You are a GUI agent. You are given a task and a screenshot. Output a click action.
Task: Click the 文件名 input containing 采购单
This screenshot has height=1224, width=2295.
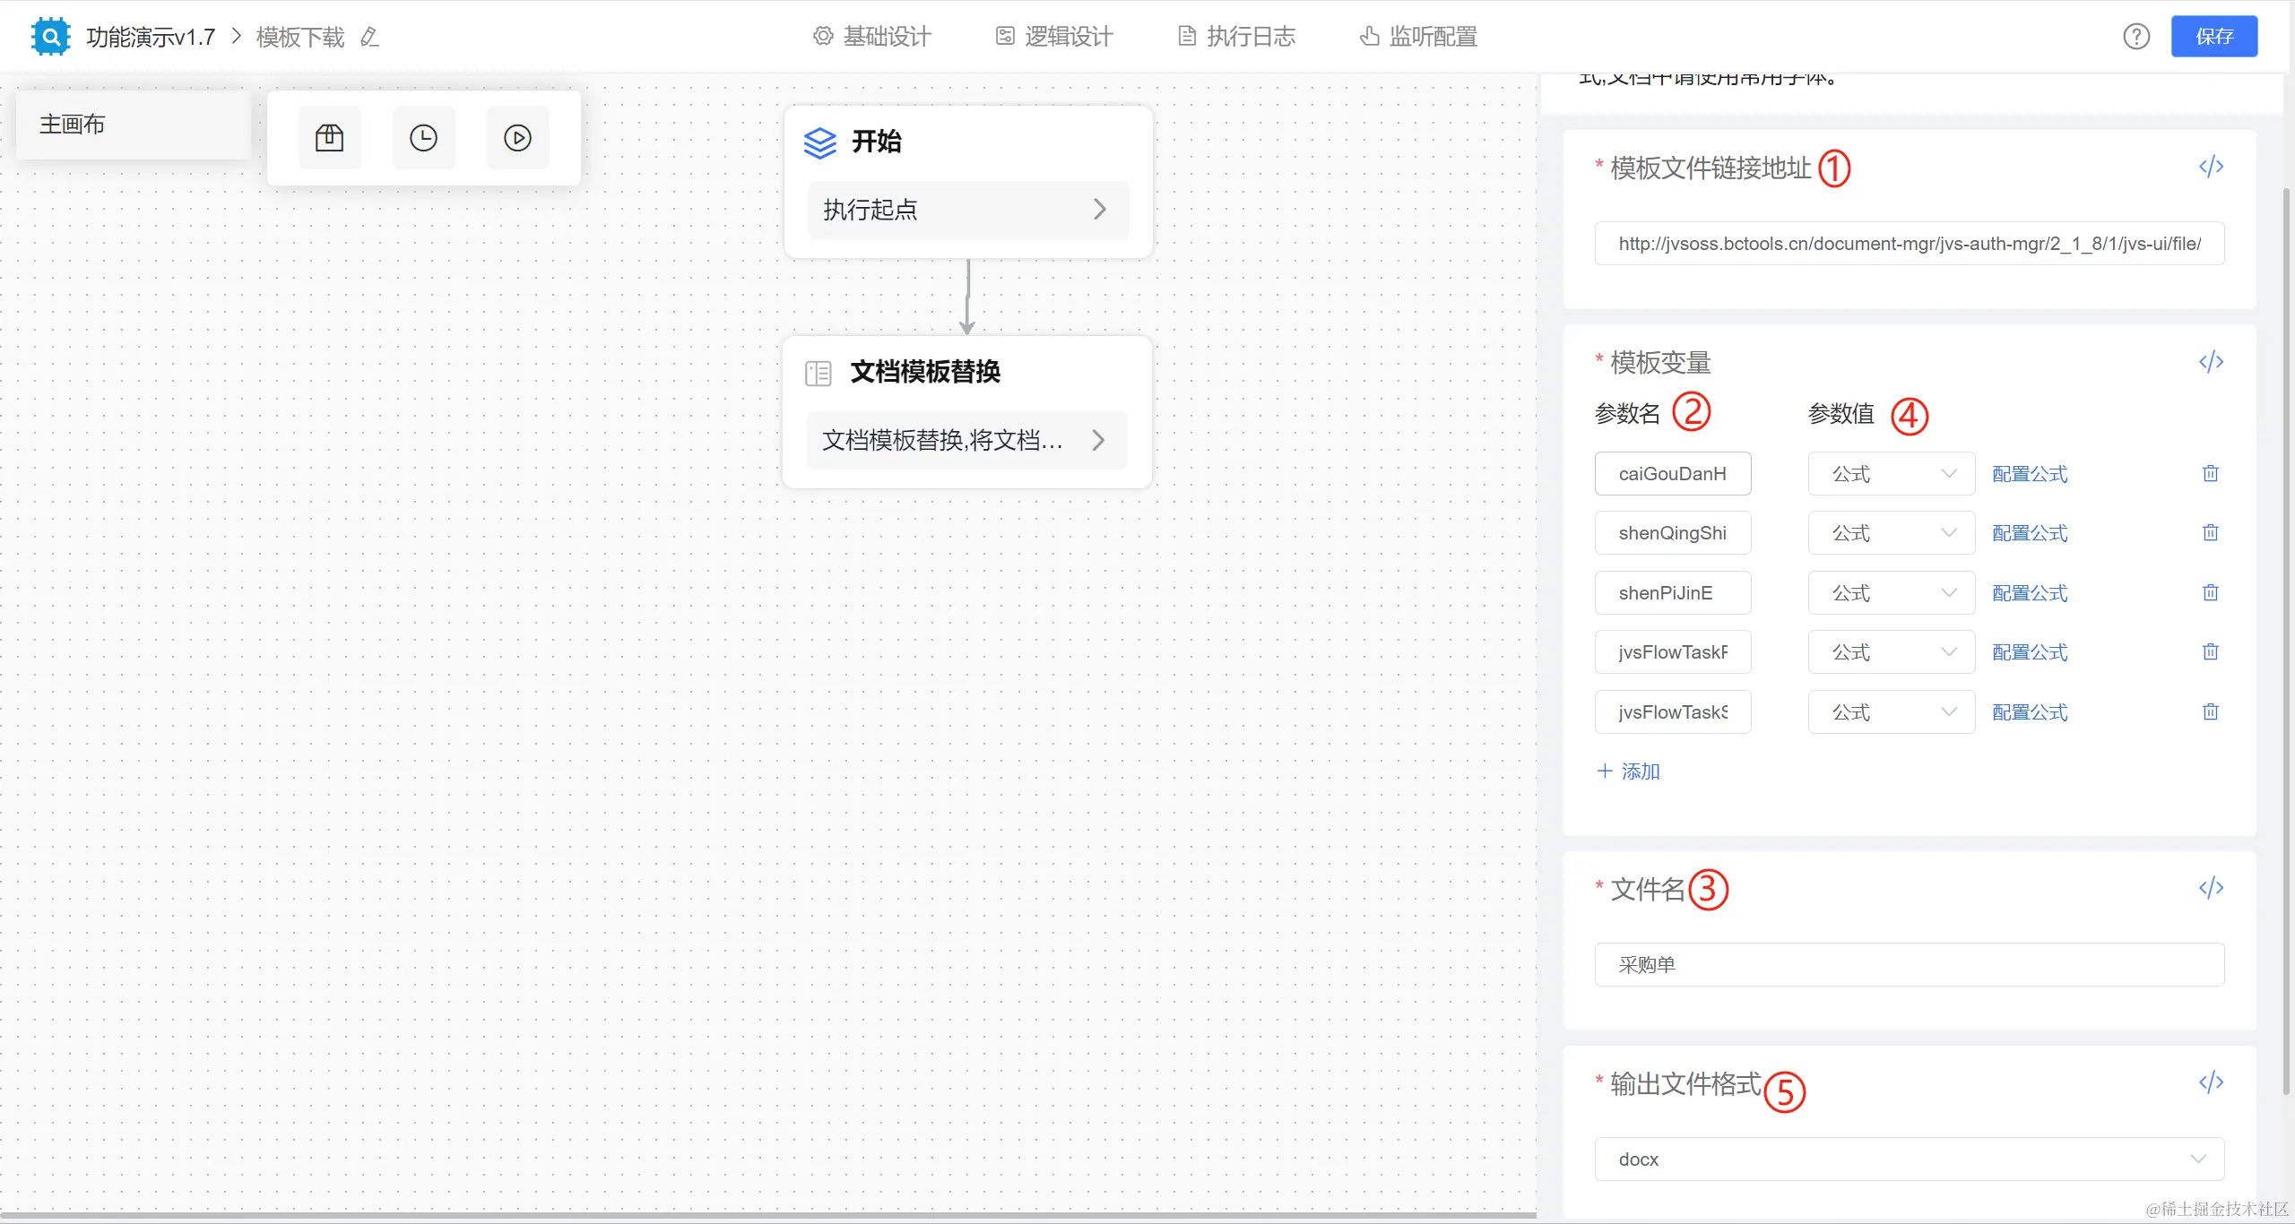tap(1909, 964)
